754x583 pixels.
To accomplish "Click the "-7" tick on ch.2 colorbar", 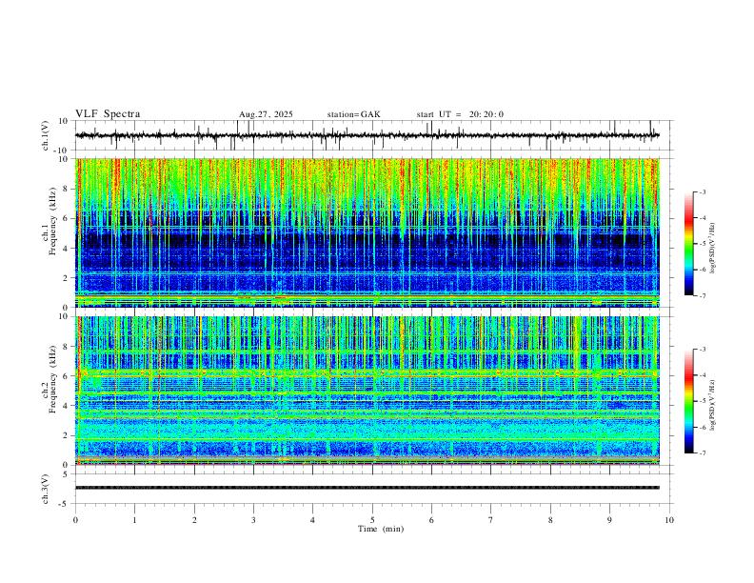I will 702,453.
